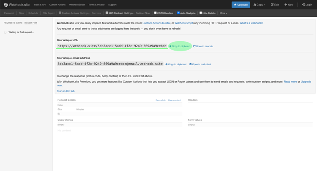Click the Schedule toolbar option
Viewport: 317px width, 171px height.
pos(33,13)
